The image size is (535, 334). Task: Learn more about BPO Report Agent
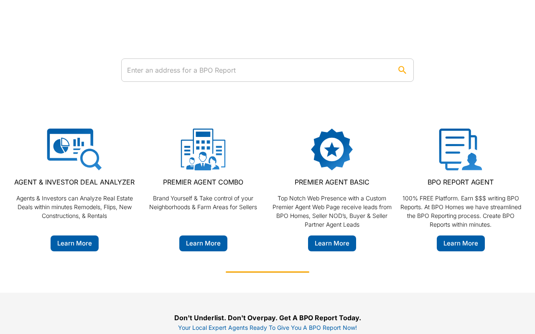[x=461, y=243]
